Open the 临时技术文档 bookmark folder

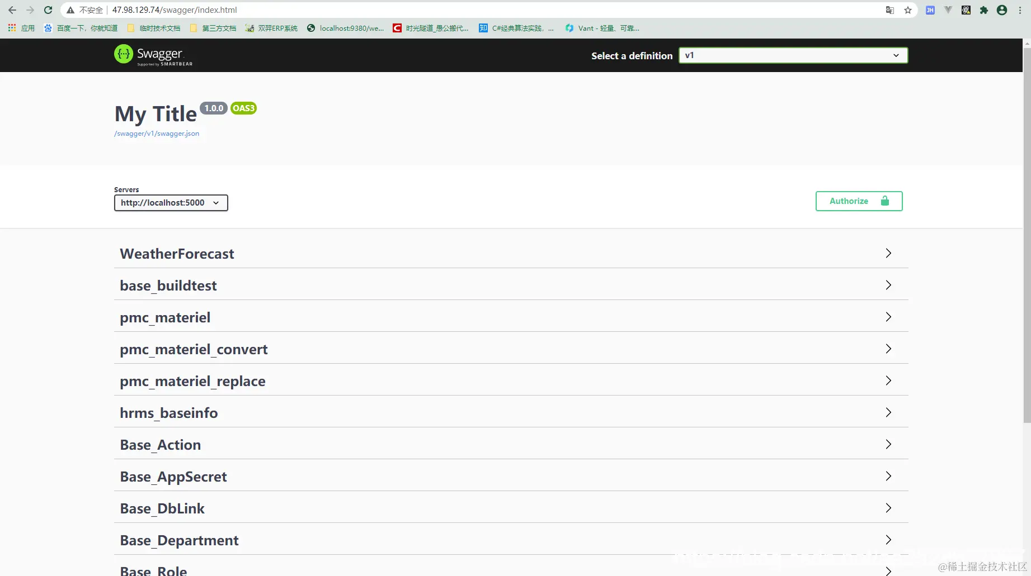154,28
